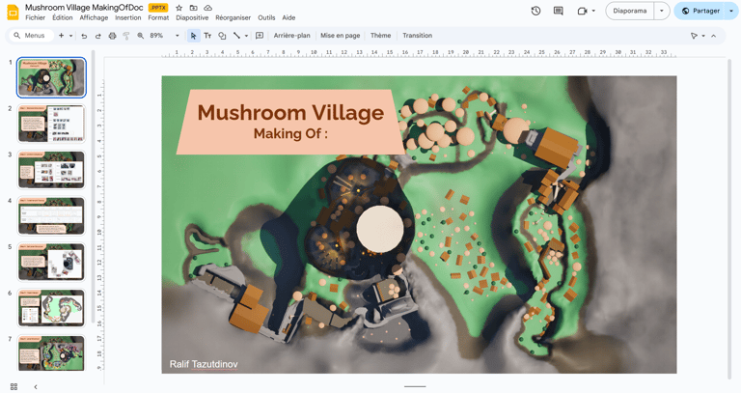Collapse the toolbar with the up chevron
The width and height of the screenshot is (741, 393).
point(714,36)
